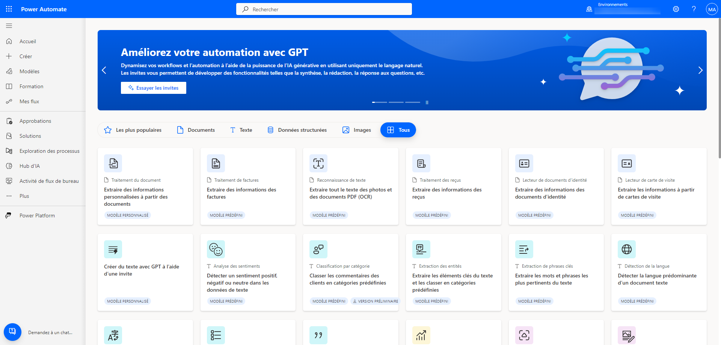Image resolution: width=721 pixels, height=345 pixels.
Task: Go to Accueil in sidebar
Action: [43, 41]
